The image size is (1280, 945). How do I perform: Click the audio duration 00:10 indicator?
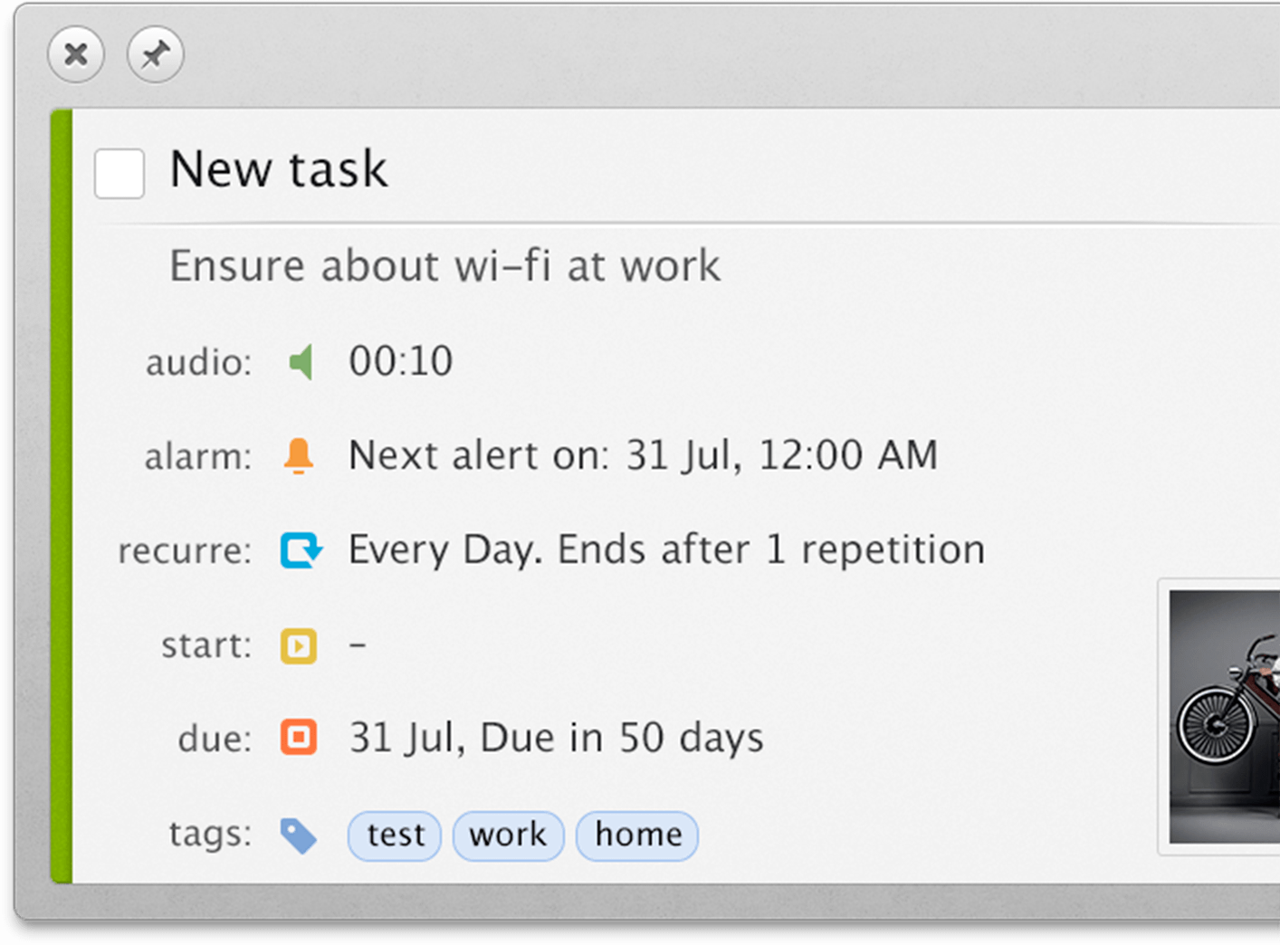click(401, 361)
